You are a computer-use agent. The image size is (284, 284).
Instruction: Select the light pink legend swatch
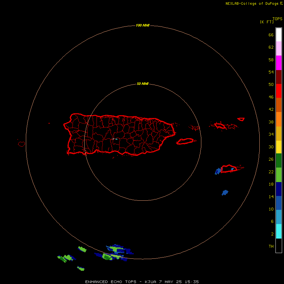(x=279, y=48)
